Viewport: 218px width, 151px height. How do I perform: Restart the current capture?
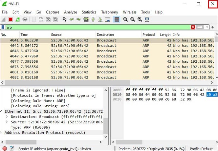pyautogui.click(x=18, y=19)
